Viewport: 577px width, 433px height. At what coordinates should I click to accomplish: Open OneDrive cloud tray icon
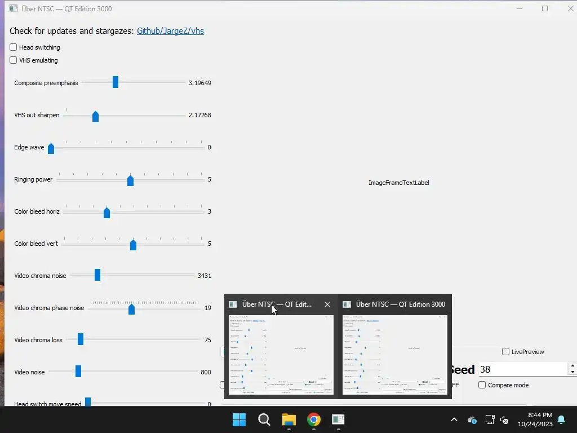tap(472, 419)
